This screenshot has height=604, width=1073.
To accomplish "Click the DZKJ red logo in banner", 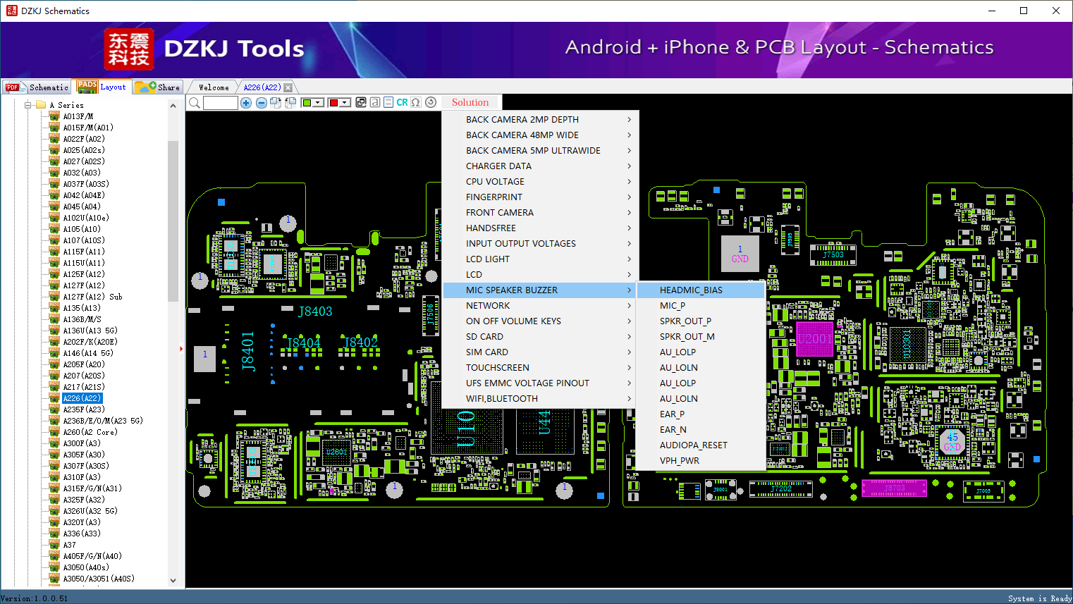I will 128,49.
